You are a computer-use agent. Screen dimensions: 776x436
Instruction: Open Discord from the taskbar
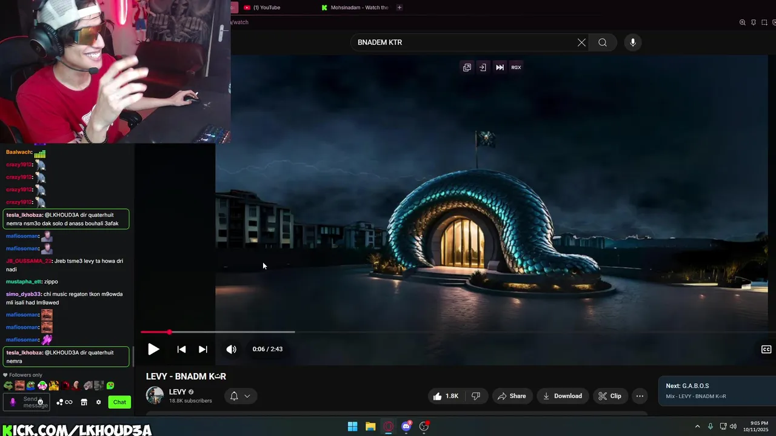click(406, 426)
